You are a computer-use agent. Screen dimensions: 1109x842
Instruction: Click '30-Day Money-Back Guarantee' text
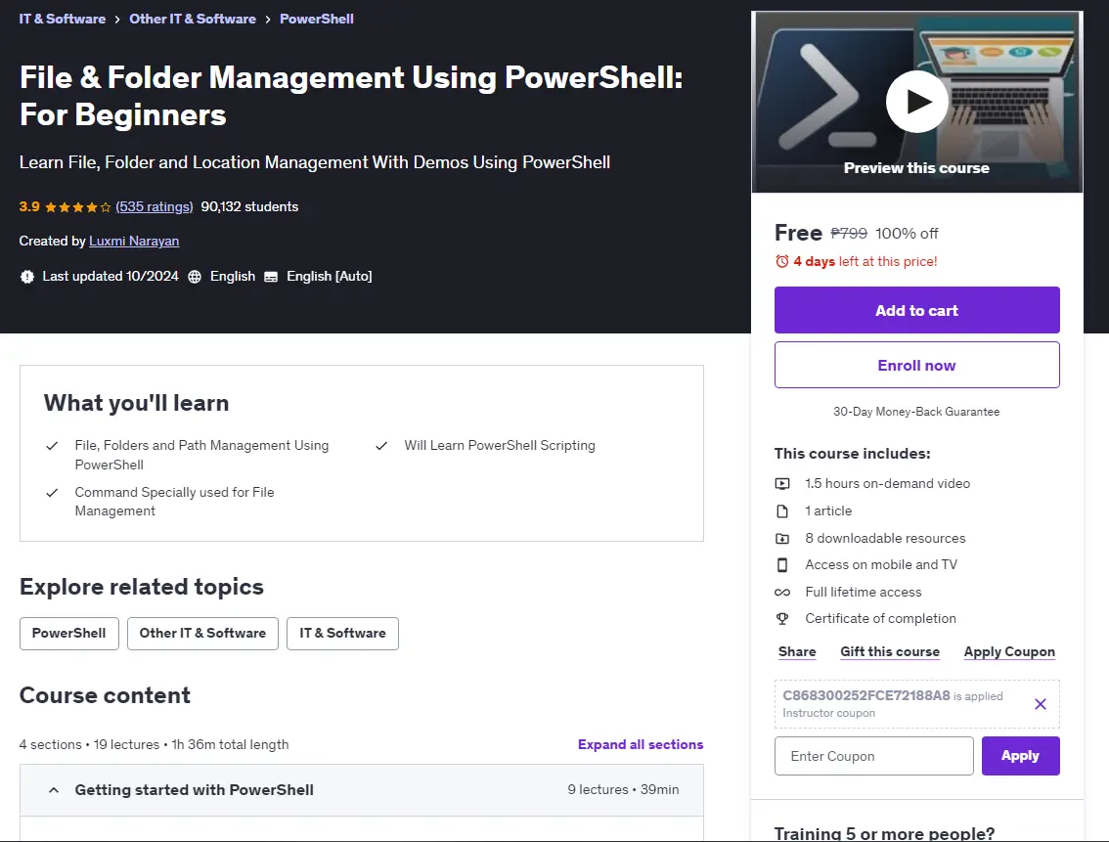[x=916, y=412]
